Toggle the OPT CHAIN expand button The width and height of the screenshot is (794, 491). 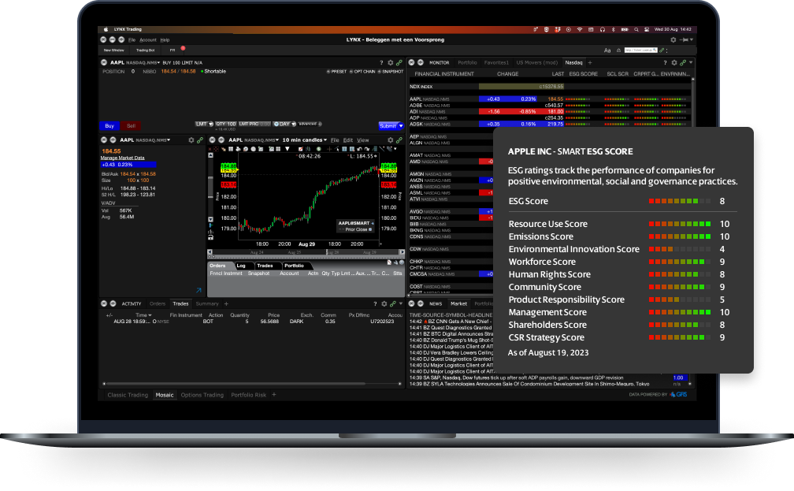click(x=351, y=72)
